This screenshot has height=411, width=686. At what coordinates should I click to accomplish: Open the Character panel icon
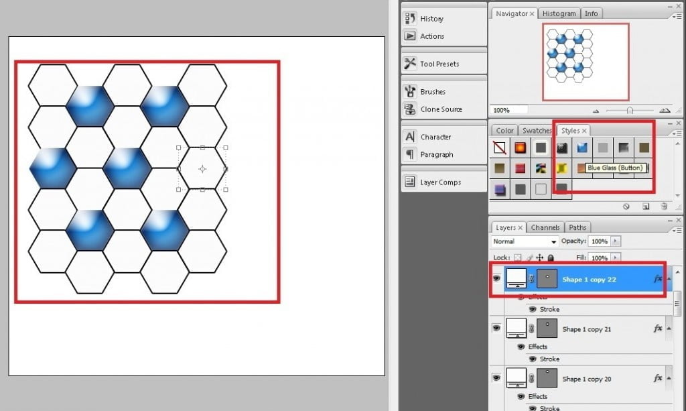[x=410, y=137]
